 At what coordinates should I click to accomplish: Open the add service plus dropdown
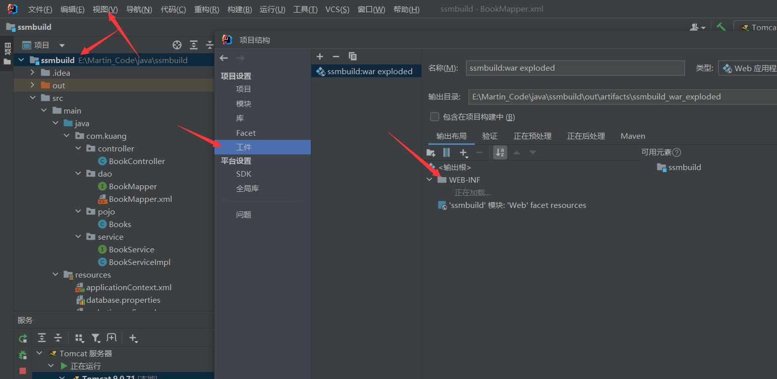[133, 338]
